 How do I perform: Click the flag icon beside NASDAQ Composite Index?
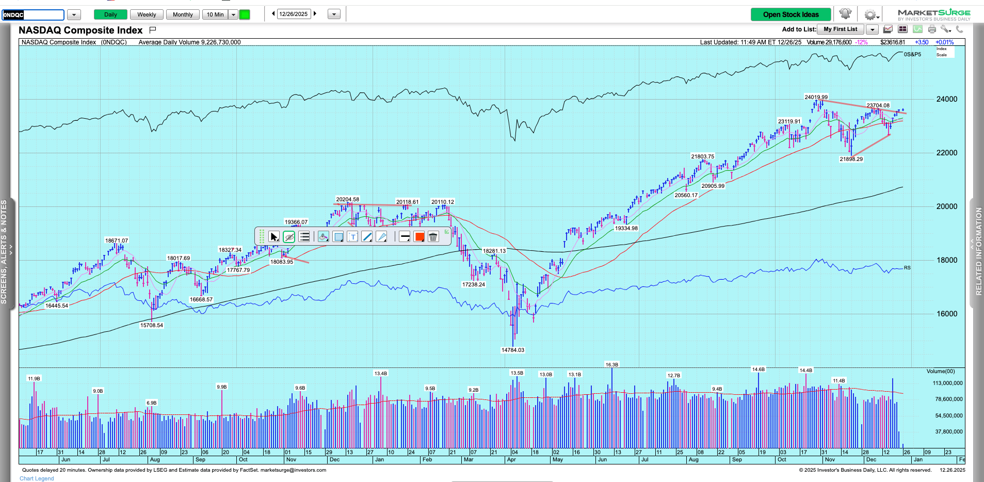pos(153,30)
